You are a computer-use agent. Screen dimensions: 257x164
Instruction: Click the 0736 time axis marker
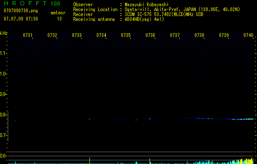[x=150, y=35]
